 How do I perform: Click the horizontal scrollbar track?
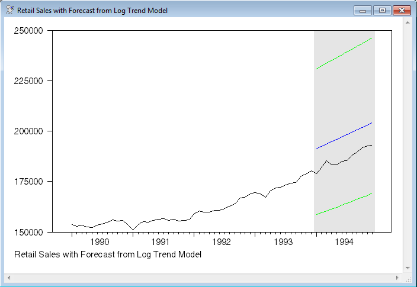coord(201,277)
